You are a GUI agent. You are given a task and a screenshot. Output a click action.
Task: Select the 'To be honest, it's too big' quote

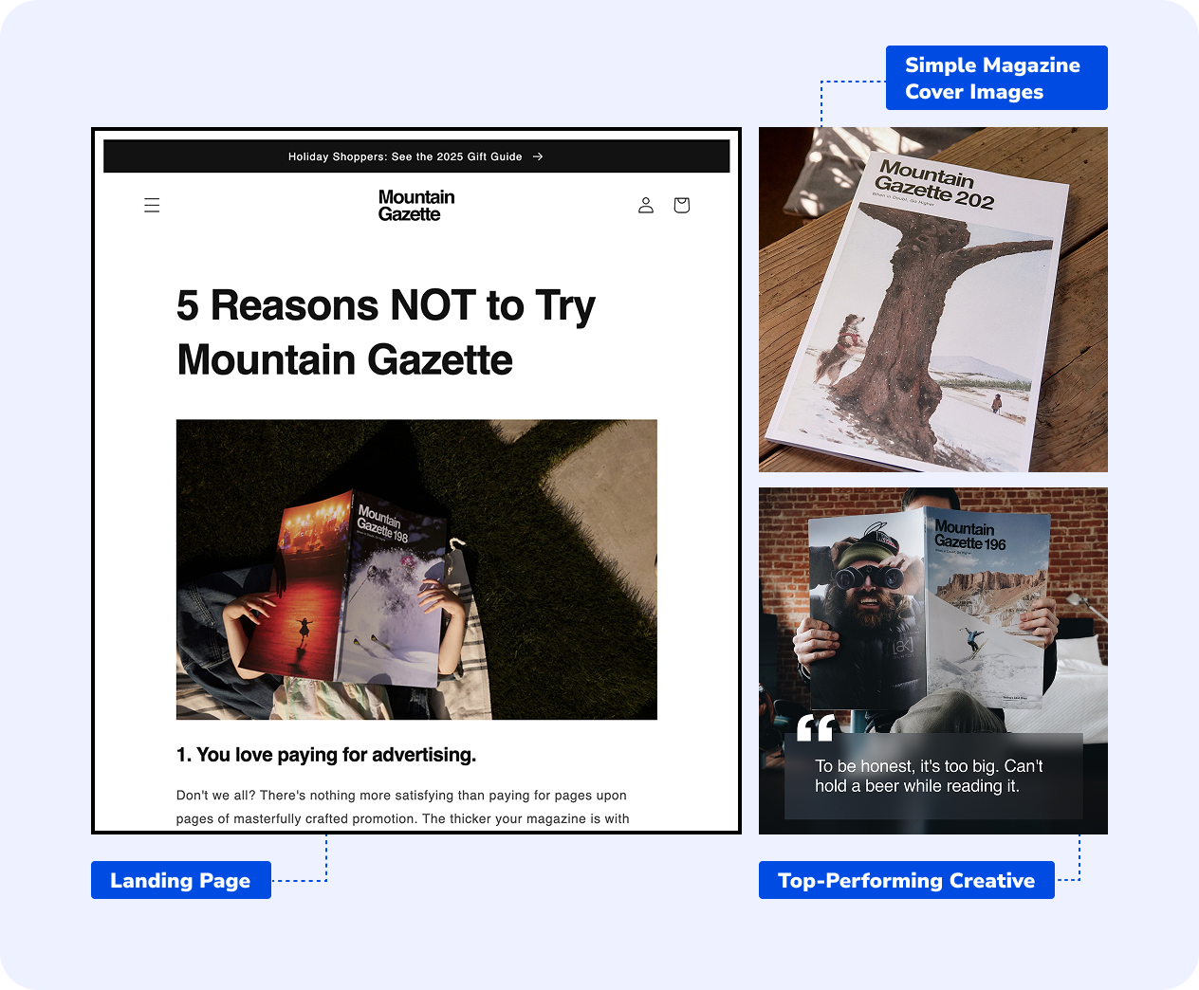[x=929, y=776]
